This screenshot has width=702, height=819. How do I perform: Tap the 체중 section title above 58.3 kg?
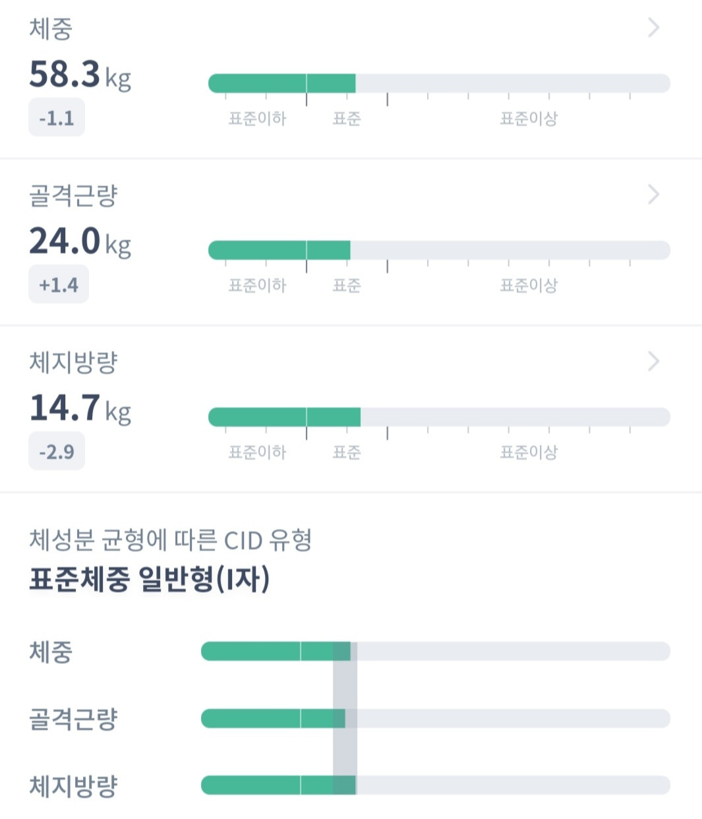pos(51,29)
